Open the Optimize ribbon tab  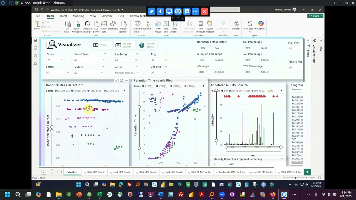coord(107,16)
